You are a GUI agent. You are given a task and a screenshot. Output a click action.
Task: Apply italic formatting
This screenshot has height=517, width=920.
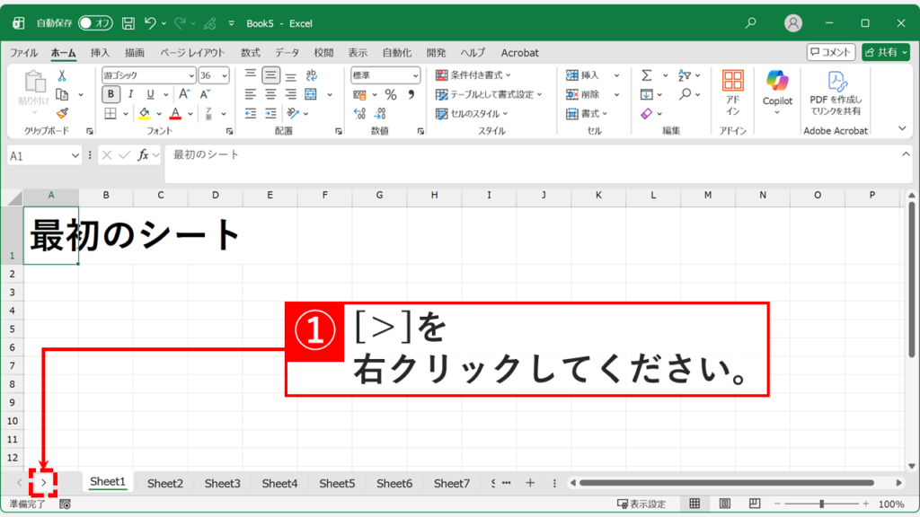131,93
